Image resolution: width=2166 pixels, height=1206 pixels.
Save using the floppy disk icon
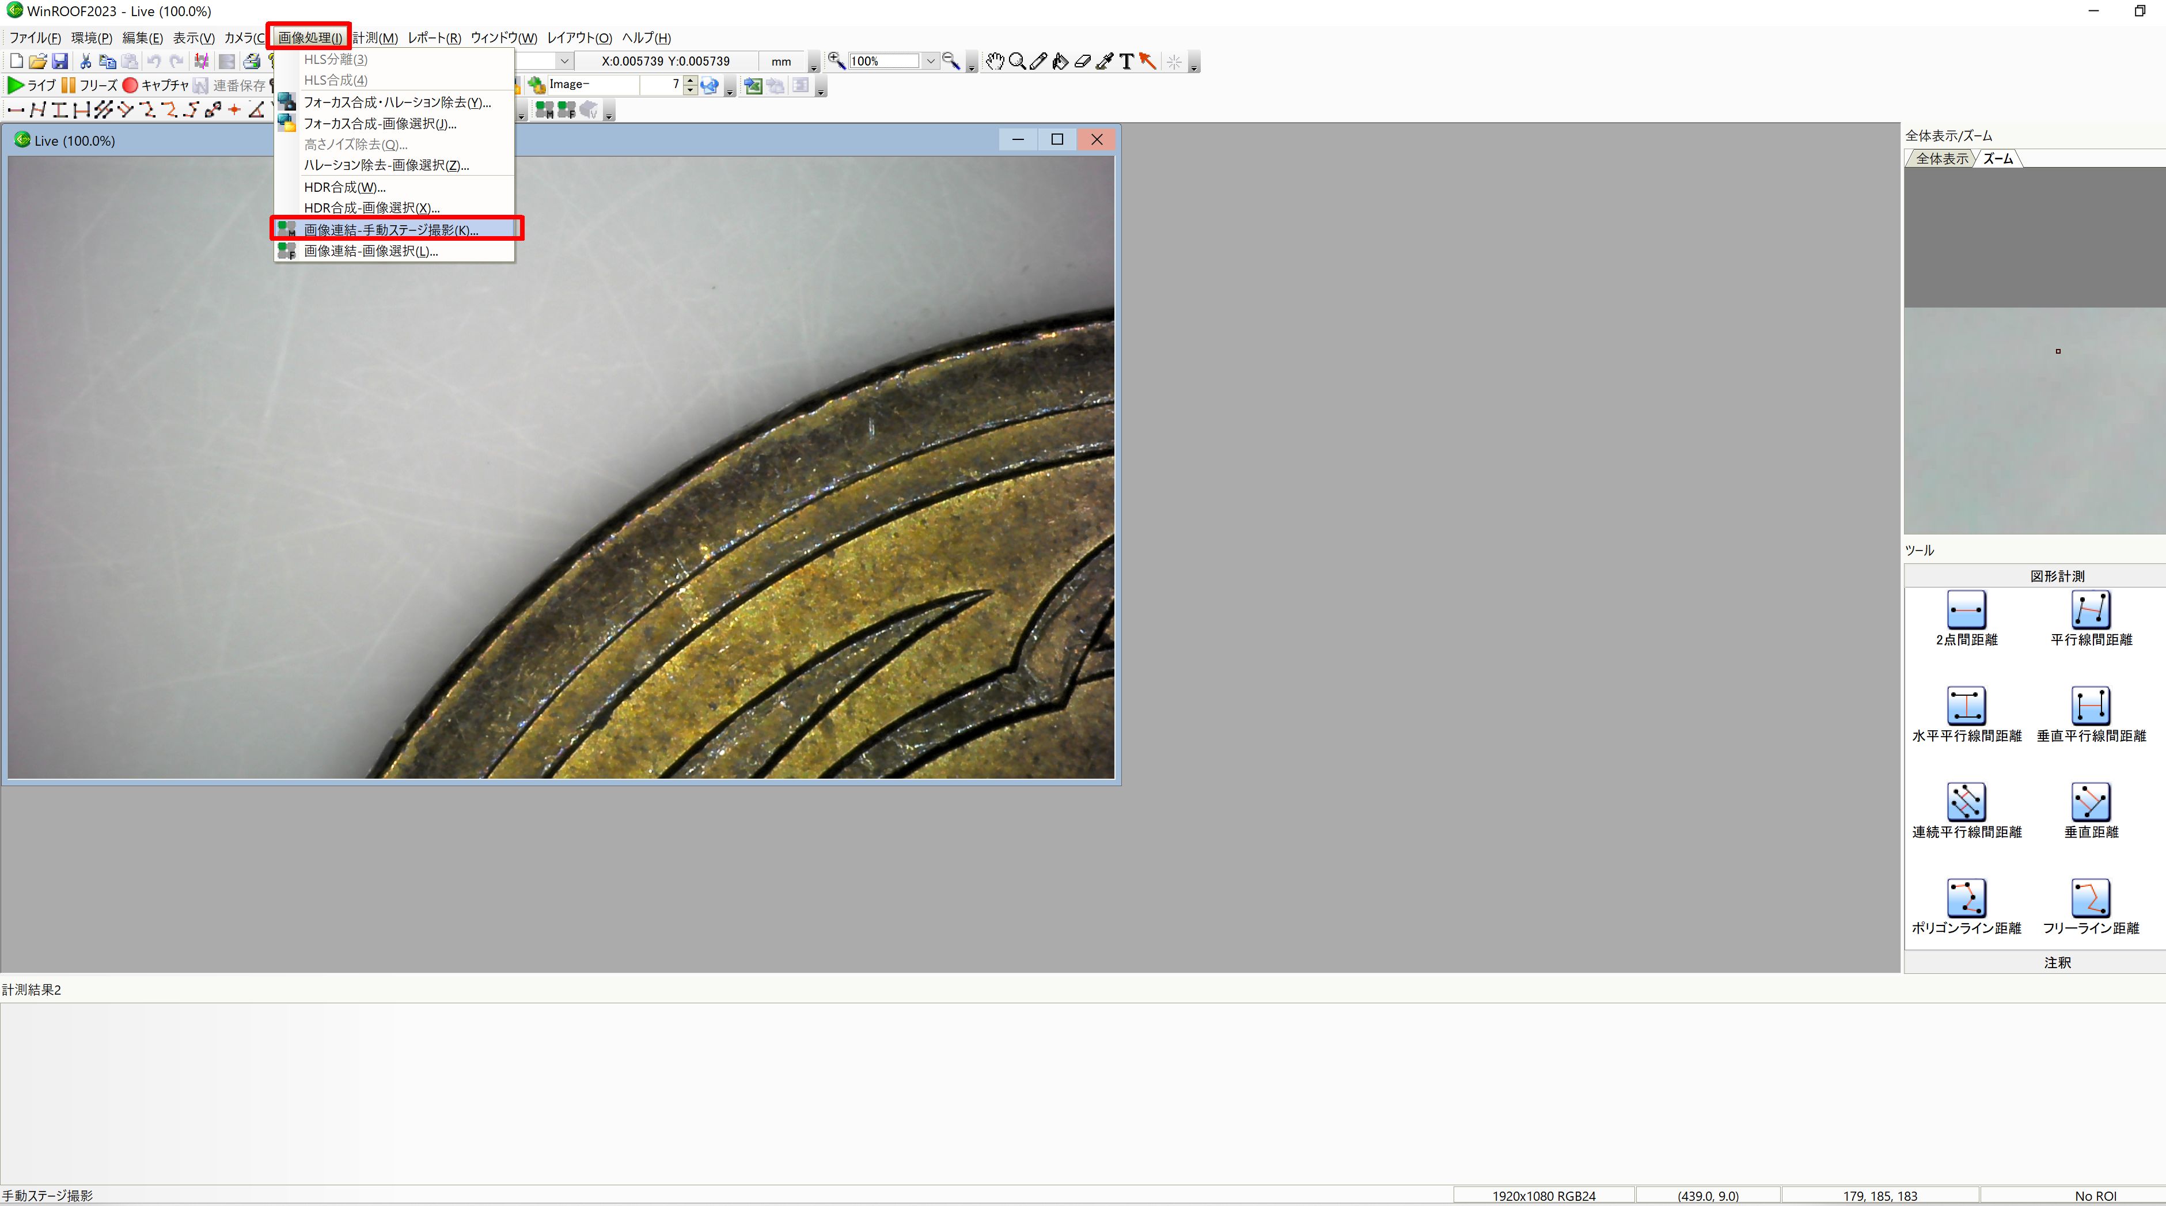(x=60, y=62)
